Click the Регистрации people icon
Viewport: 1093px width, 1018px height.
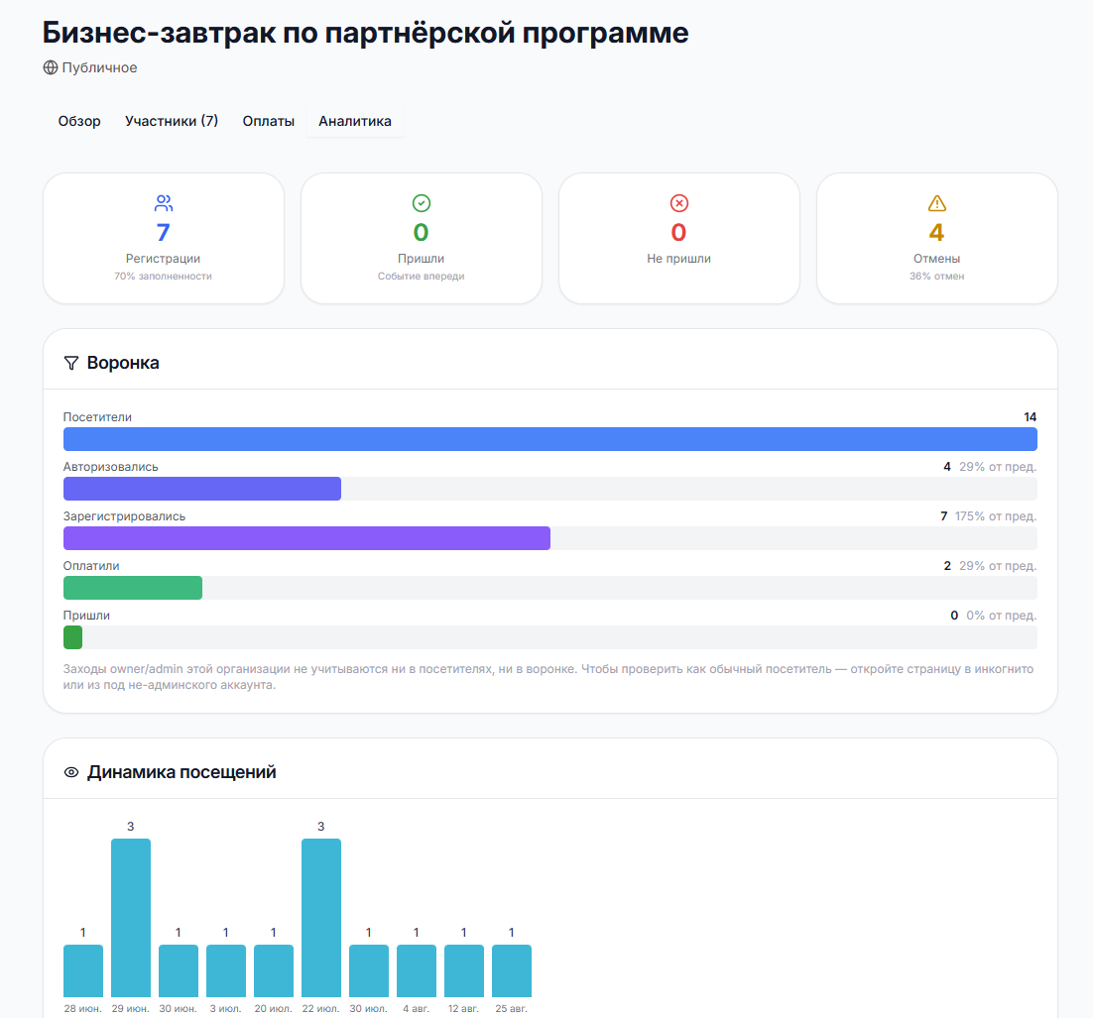point(163,203)
